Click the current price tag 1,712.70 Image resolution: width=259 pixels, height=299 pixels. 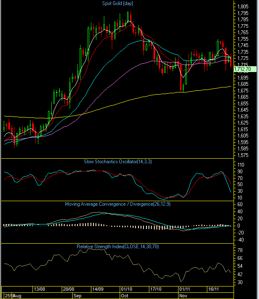(x=243, y=69)
